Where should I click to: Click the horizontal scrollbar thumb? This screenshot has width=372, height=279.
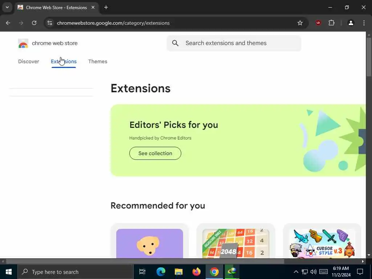(145, 262)
